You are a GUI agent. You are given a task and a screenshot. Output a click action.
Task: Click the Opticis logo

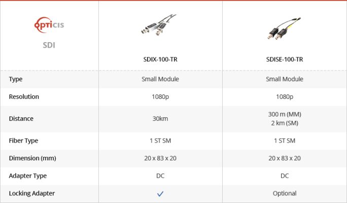pyautogui.click(x=49, y=25)
